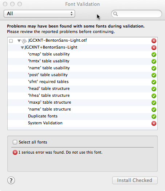Click the green checkmark for 'head' table structure
This screenshot has height=191, width=165.
point(154,89)
